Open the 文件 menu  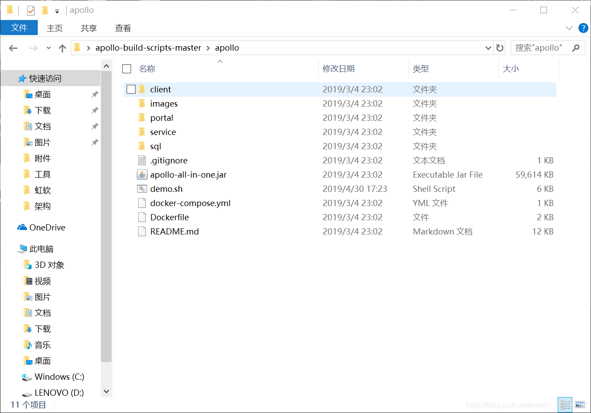click(x=19, y=28)
